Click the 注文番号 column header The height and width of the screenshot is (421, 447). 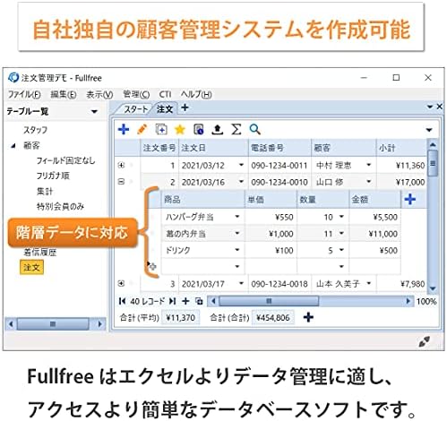click(x=159, y=148)
